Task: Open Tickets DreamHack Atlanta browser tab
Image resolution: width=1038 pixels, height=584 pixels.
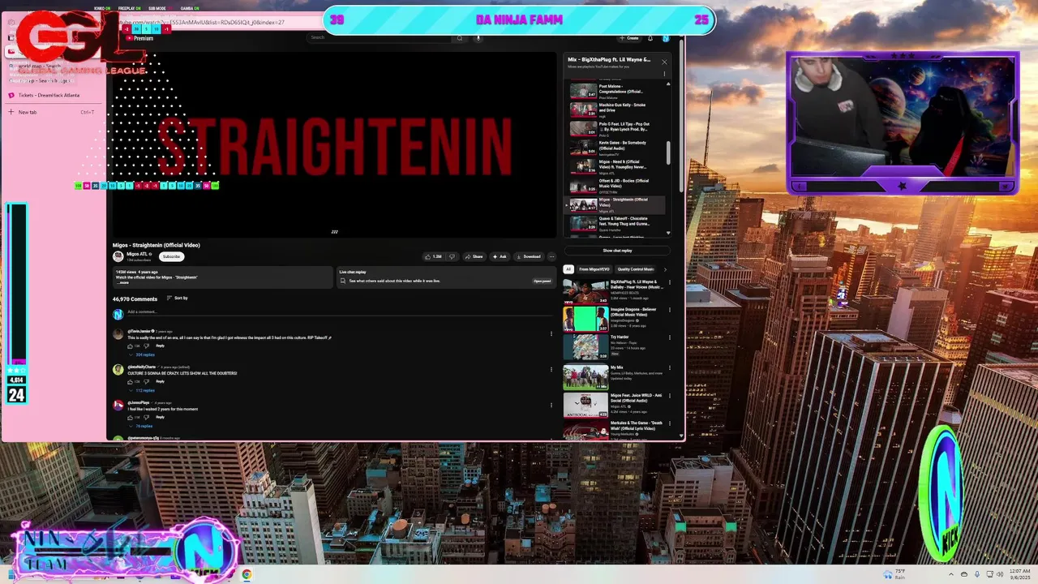Action: (x=53, y=95)
